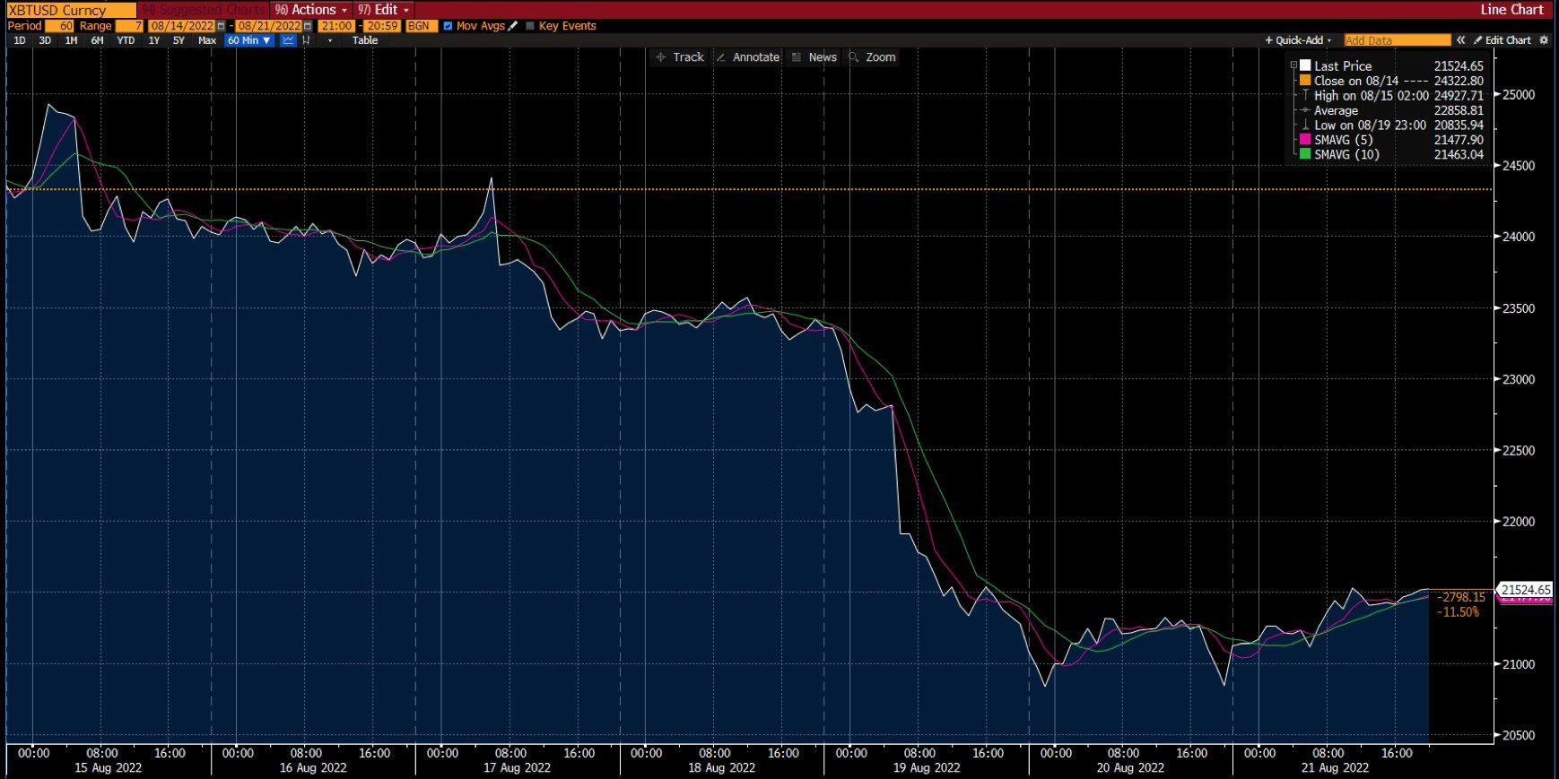Open the 60 Min interval dropdown

tap(248, 40)
